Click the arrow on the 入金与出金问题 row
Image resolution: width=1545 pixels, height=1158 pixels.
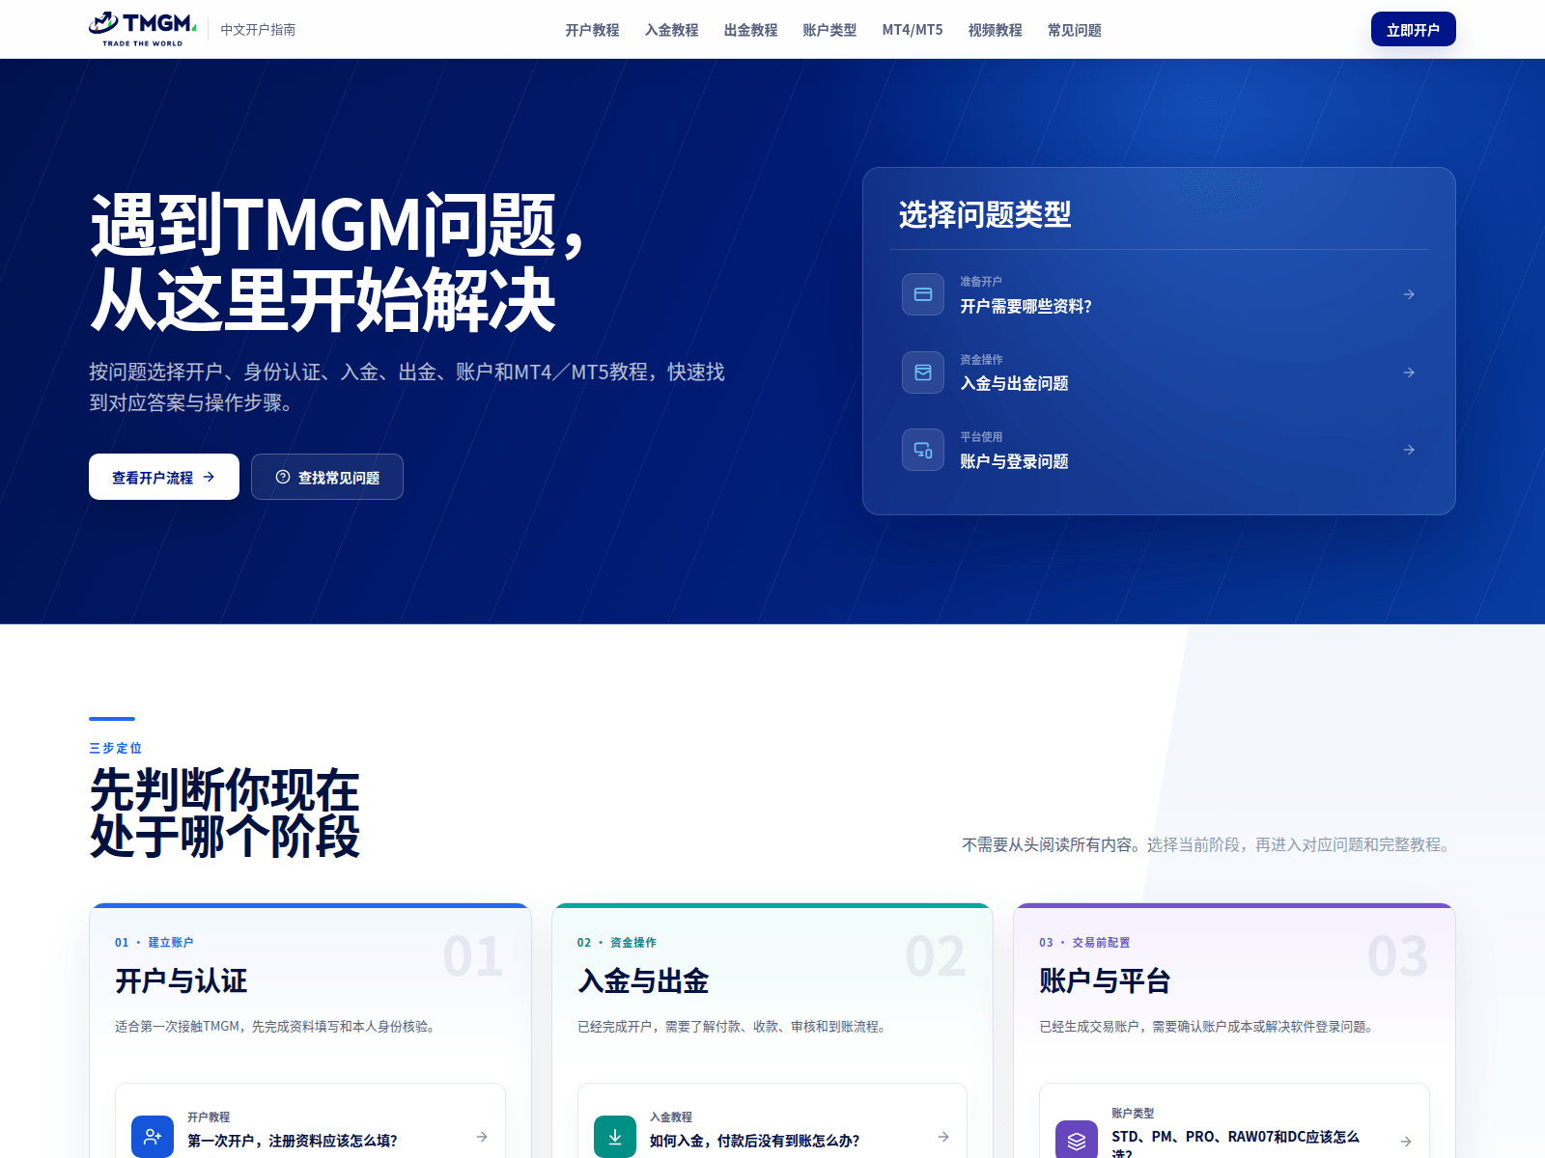(1409, 372)
